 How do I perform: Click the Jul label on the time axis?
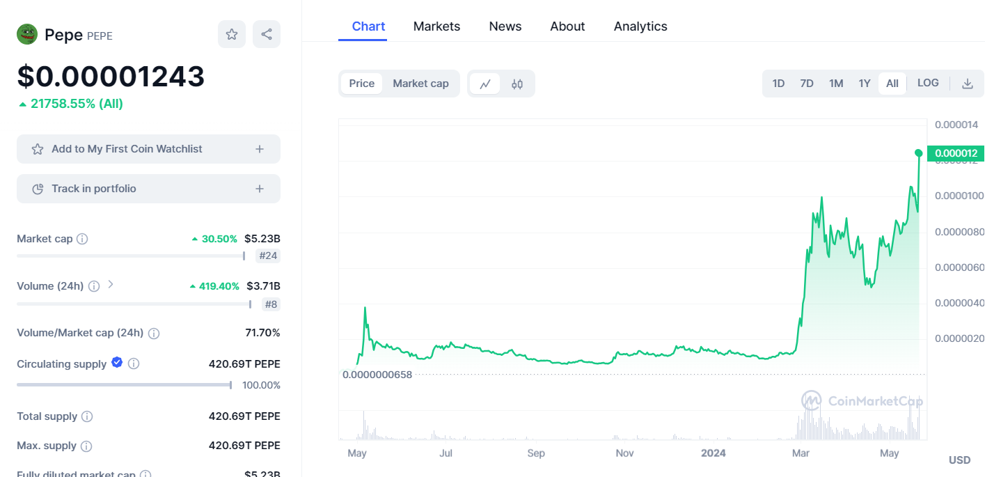click(x=446, y=453)
